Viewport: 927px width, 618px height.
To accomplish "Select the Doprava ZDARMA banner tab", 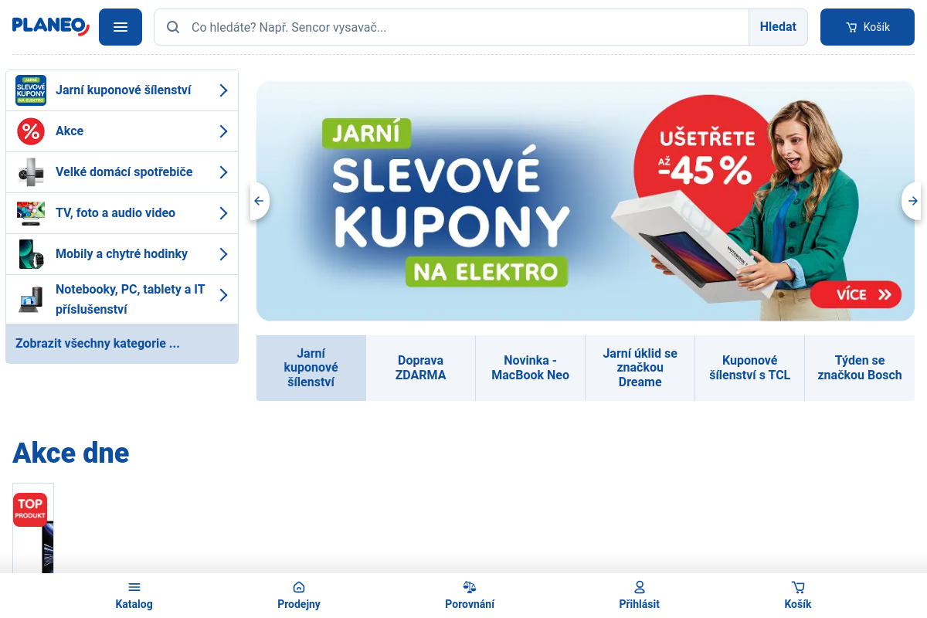I will [420, 368].
